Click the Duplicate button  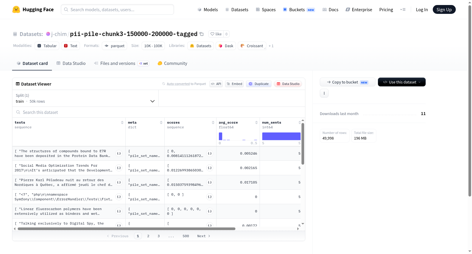click(259, 84)
